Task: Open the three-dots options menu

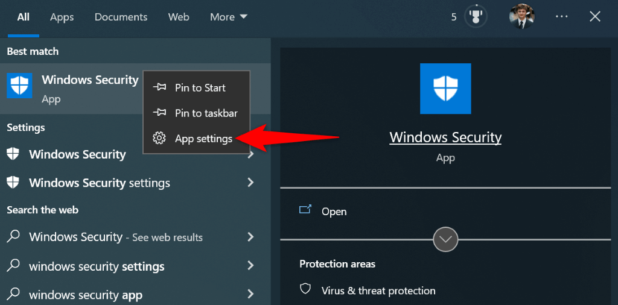Action: tap(562, 17)
